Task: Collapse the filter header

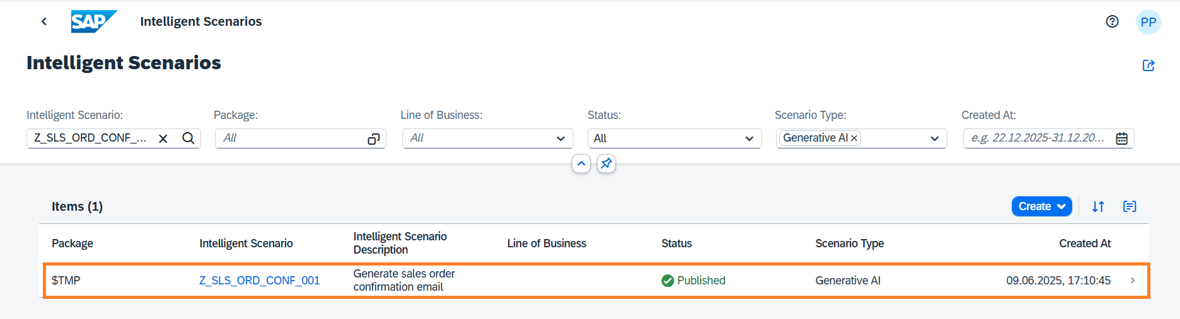Action: pyautogui.click(x=581, y=164)
